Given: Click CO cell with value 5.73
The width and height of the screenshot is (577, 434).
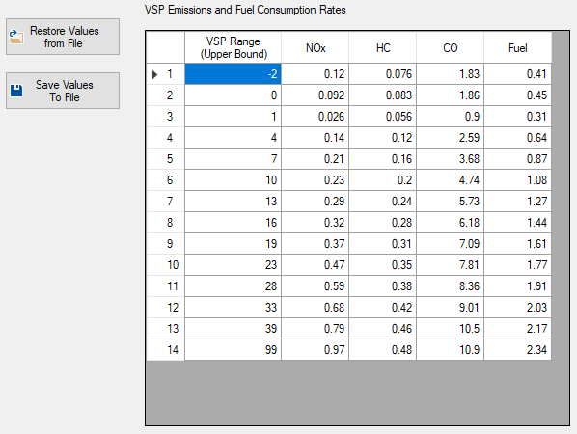Looking at the screenshot, I should click(450, 202).
